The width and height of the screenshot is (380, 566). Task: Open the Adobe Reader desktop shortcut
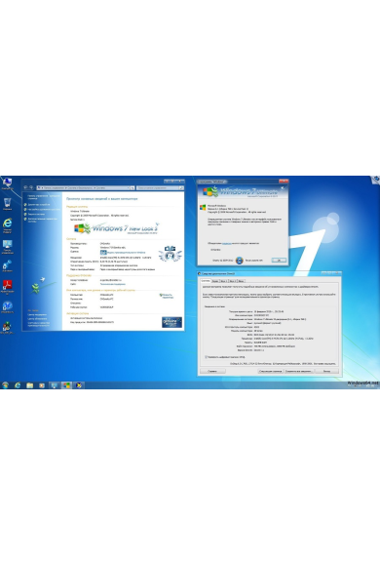coord(7,287)
